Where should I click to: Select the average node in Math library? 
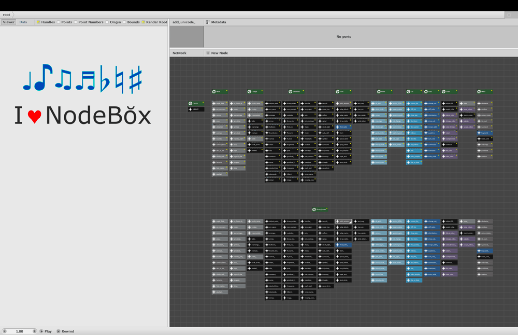pyautogui.click(x=220, y=133)
